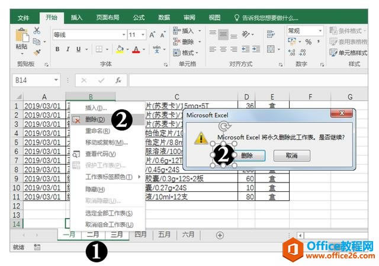Screen dimensions: 379x266
Task: Click the phonetic guide (wén) icon
Action: [x=156, y=49]
